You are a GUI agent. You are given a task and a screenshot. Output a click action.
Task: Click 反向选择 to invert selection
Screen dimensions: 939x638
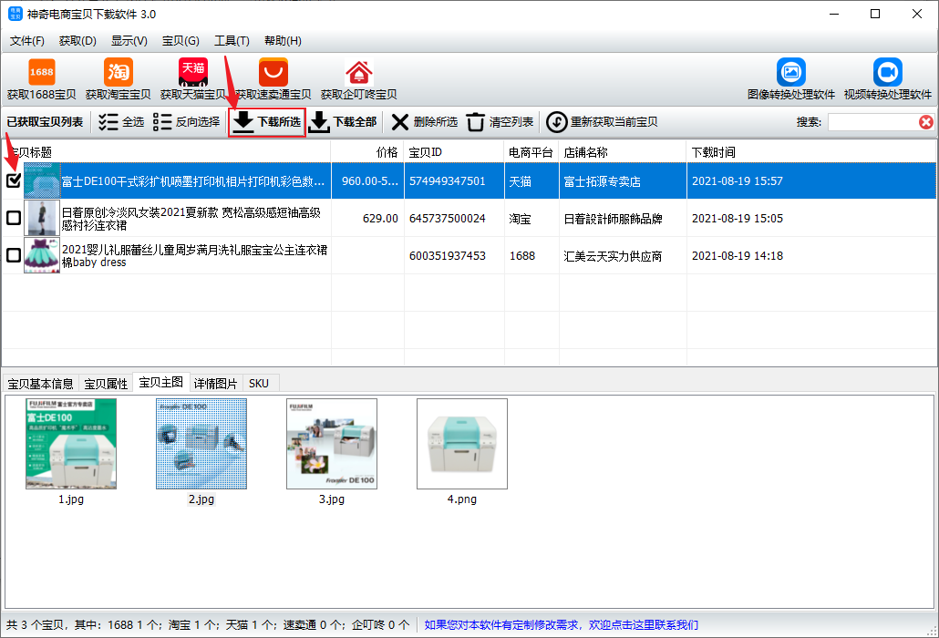[x=186, y=122]
